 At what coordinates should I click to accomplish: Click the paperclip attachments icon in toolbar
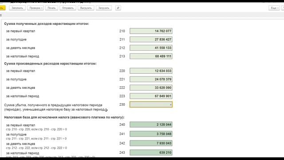(x=118, y=8)
